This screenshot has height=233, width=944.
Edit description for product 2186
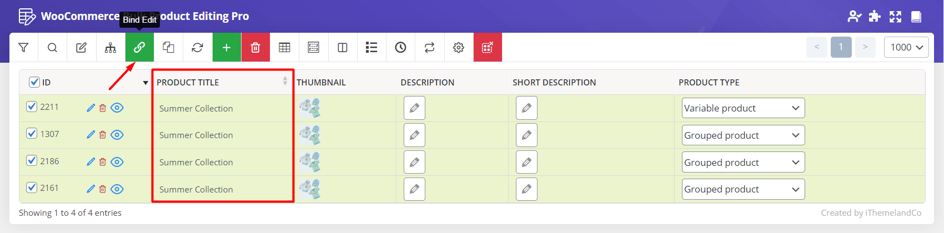tap(414, 162)
